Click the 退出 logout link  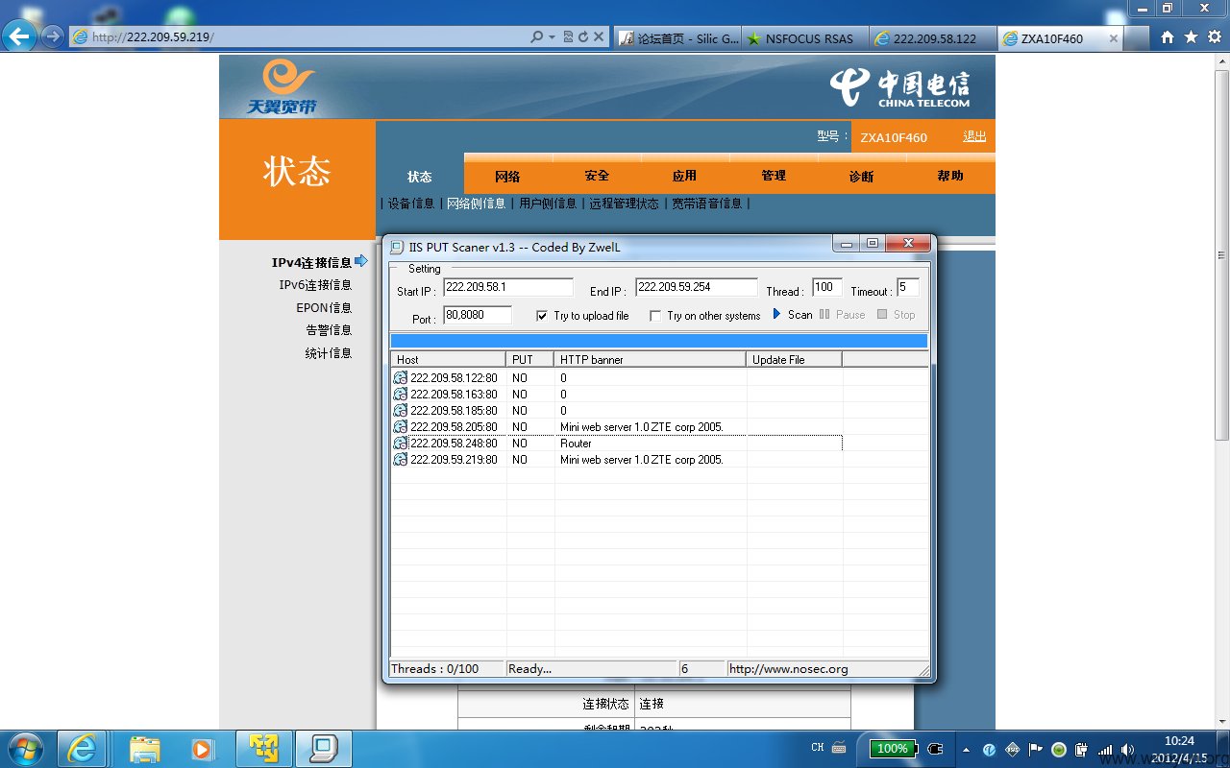point(974,136)
